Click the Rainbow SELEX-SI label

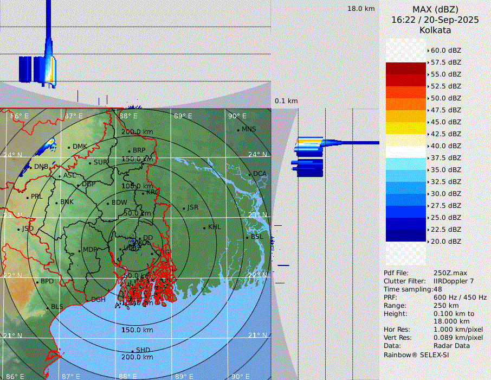[416, 354]
